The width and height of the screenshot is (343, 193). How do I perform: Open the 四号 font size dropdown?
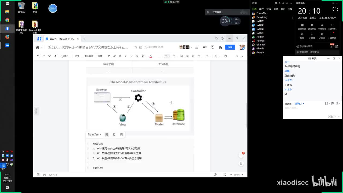coord(101,56)
